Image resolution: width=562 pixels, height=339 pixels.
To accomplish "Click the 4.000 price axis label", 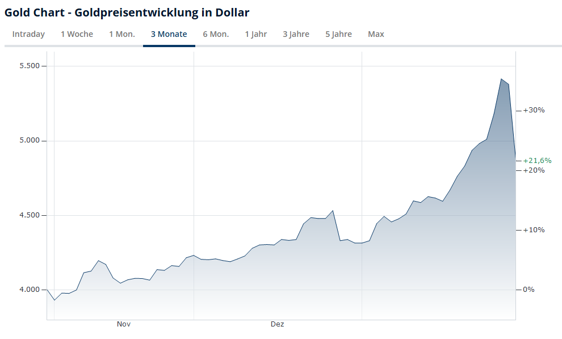I will tap(28, 290).
